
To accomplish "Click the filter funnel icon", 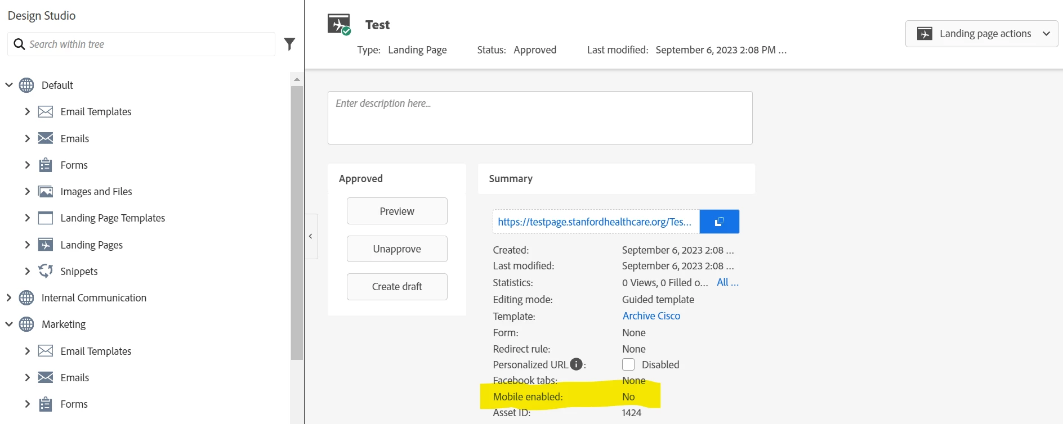I will point(289,44).
